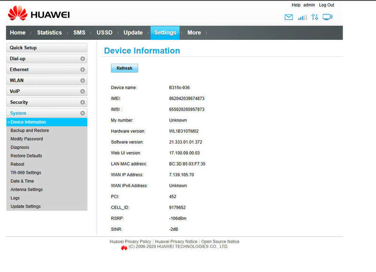Click Web UI version 17.100.09.00.03

(184, 153)
